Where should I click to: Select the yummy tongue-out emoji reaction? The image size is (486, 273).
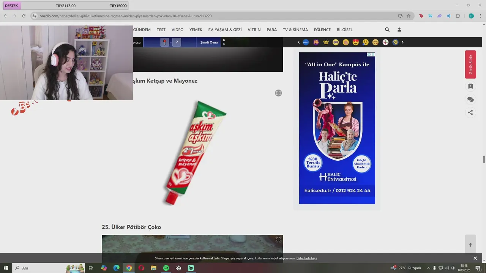[376, 42]
